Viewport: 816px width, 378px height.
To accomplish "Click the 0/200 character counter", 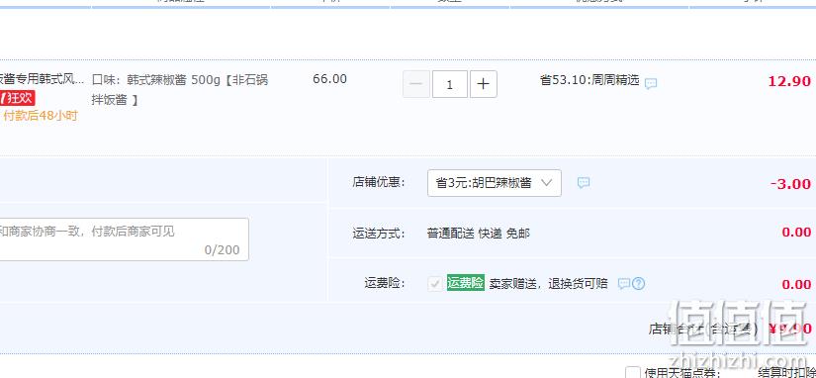I will (223, 250).
